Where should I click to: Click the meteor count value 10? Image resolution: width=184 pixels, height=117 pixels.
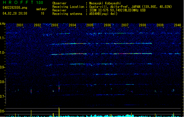pos(42,13)
